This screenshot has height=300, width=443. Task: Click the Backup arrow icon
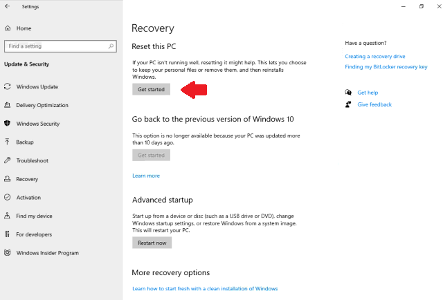[x=8, y=142]
